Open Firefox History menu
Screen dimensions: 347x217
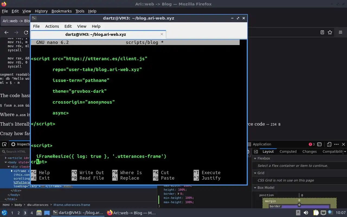pyautogui.click(x=41, y=11)
